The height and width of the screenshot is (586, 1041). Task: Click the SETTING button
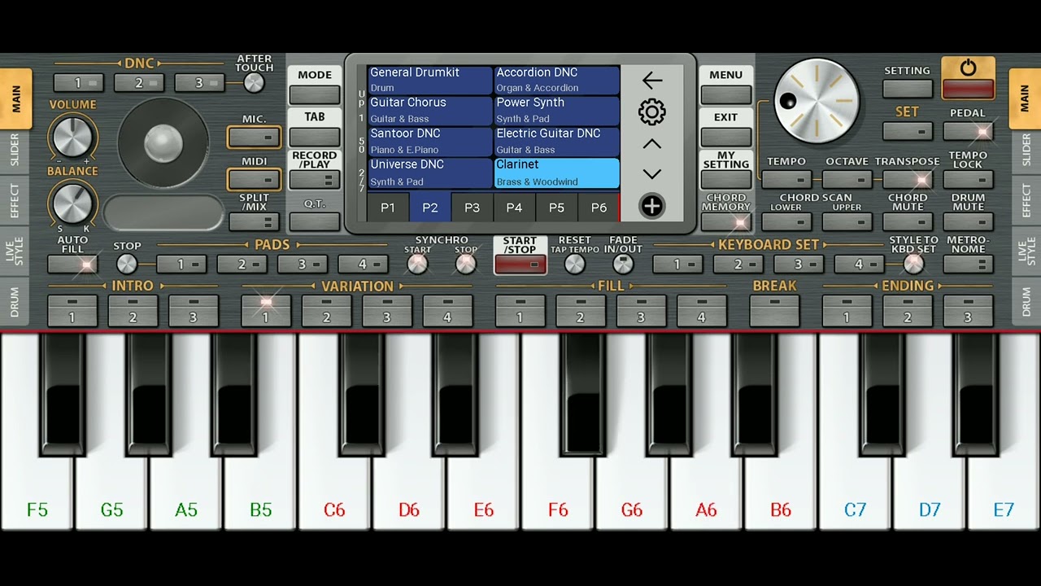click(907, 89)
